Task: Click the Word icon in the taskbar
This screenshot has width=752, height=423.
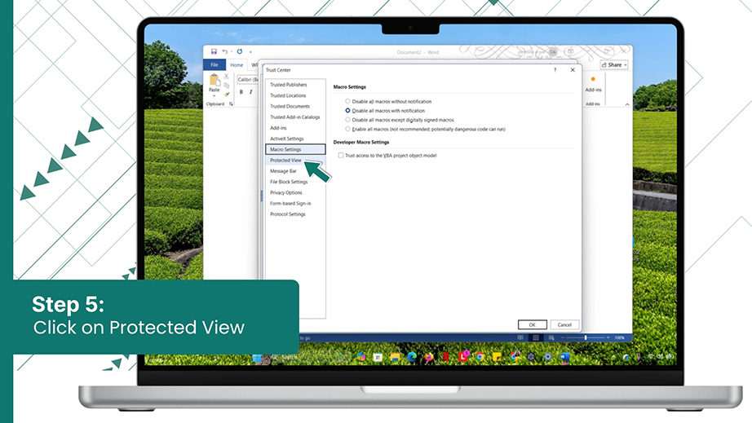Action: pos(565,357)
